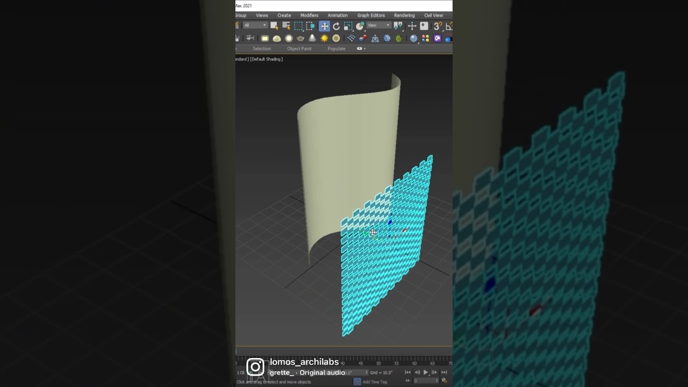Switch to the Object Paint ribbon tab
The height and width of the screenshot is (387, 688).
pyautogui.click(x=299, y=48)
